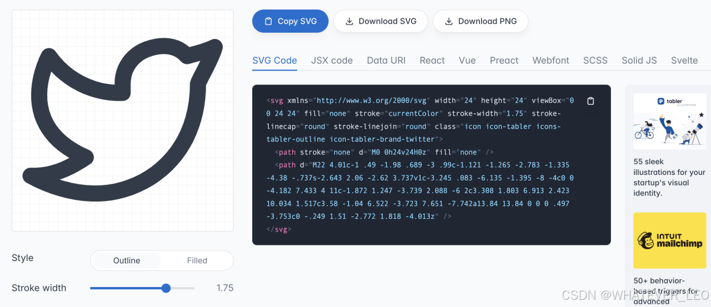Click the SVG path data line starting with M22
The image size is (711, 307).
click(422, 165)
